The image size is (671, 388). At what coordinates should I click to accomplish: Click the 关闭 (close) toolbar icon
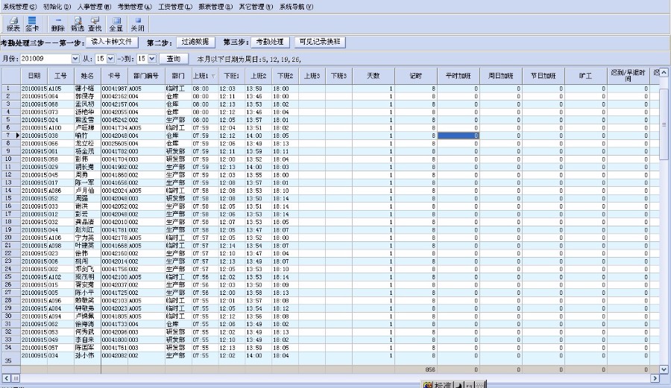137,24
